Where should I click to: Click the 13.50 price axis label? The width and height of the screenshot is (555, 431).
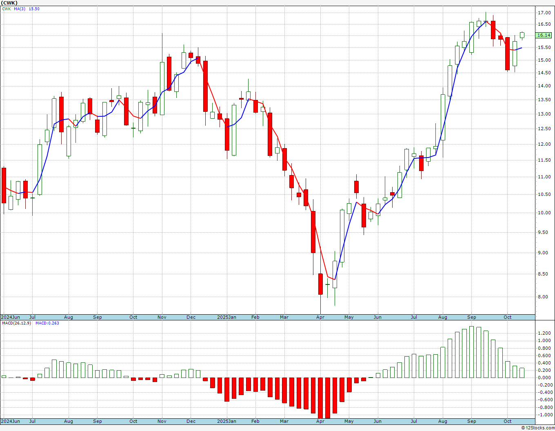tap(544, 100)
